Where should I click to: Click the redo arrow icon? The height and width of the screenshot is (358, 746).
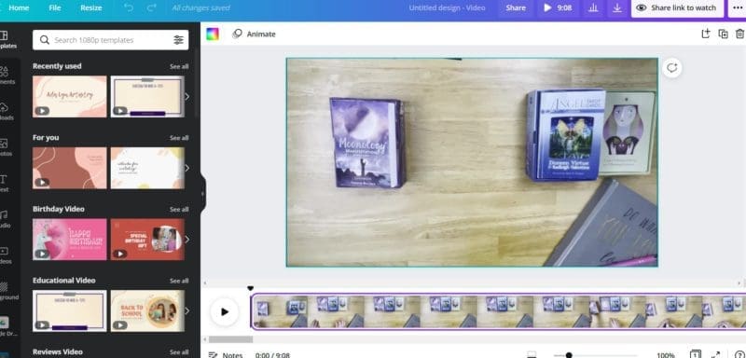click(151, 8)
